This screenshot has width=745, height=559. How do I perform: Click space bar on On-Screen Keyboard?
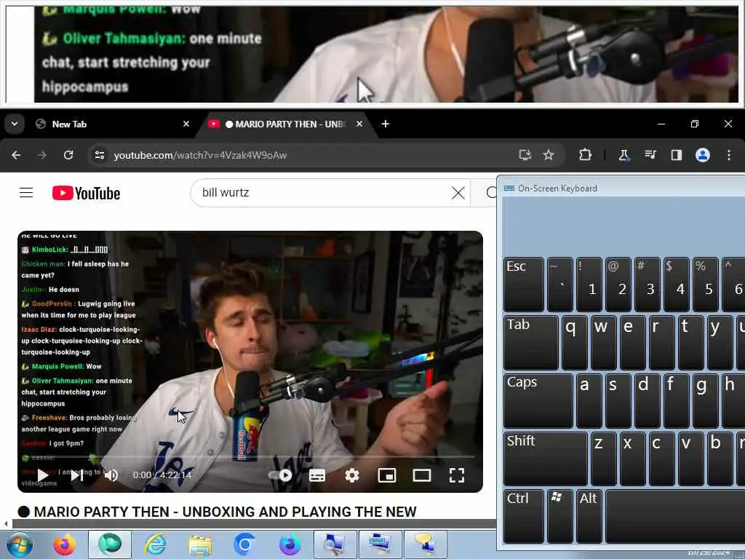[675, 516]
